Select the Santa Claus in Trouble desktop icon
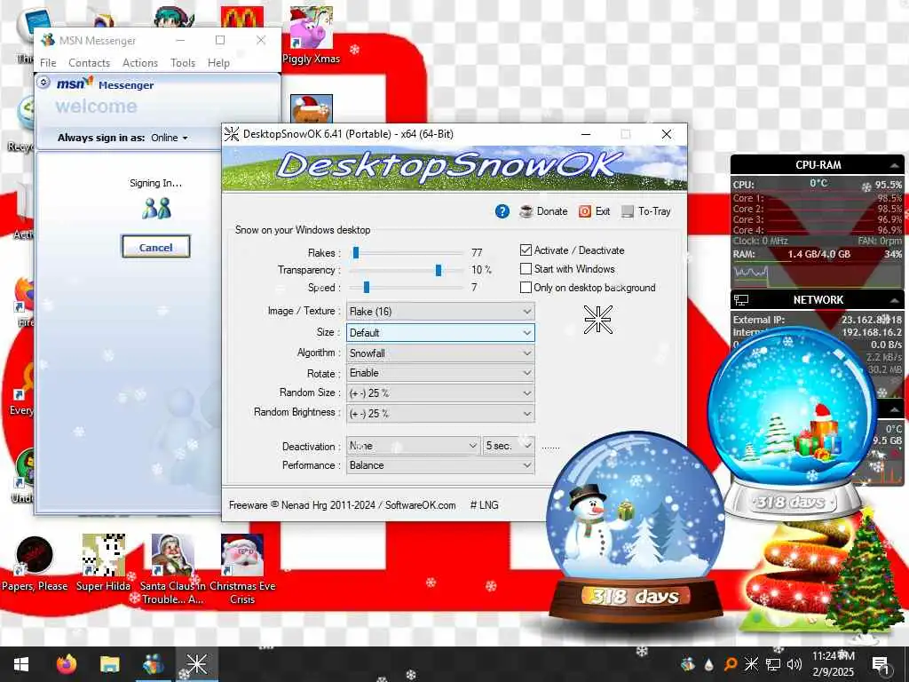The image size is (909, 682). tap(172, 569)
